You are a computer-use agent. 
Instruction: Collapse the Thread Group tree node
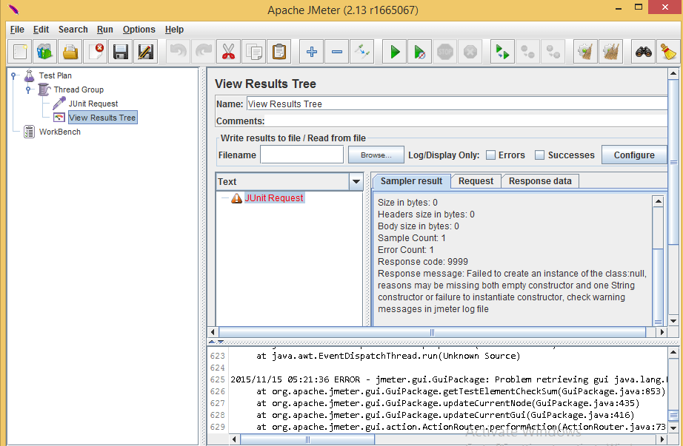pos(27,89)
